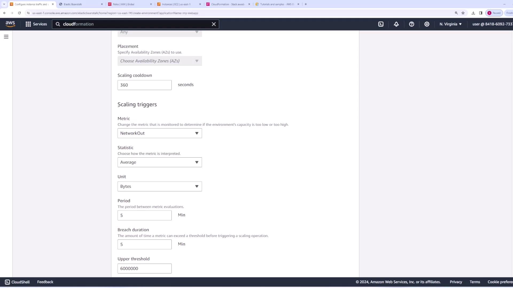This screenshot has width=513, height=288.
Task: Click the AWS logo home icon
Action: (10, 24)
